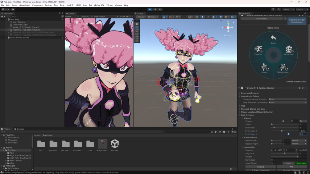Image resolution: width=310 pixels, height=174 pixels.
Task: Open the VRChat SDK menu
Action: [x=99, y=5]
